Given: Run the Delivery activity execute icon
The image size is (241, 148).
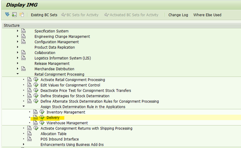Looking at the screenshot, I should [x=42, y=118].
